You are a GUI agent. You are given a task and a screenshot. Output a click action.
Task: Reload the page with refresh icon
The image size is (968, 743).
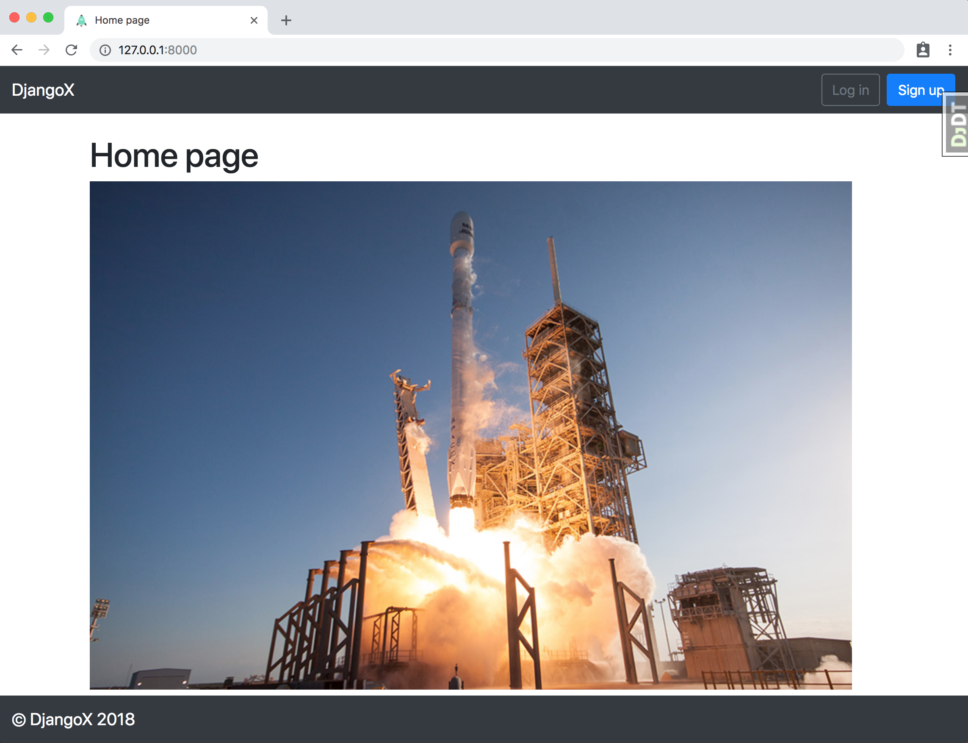[x=71, y=50]
